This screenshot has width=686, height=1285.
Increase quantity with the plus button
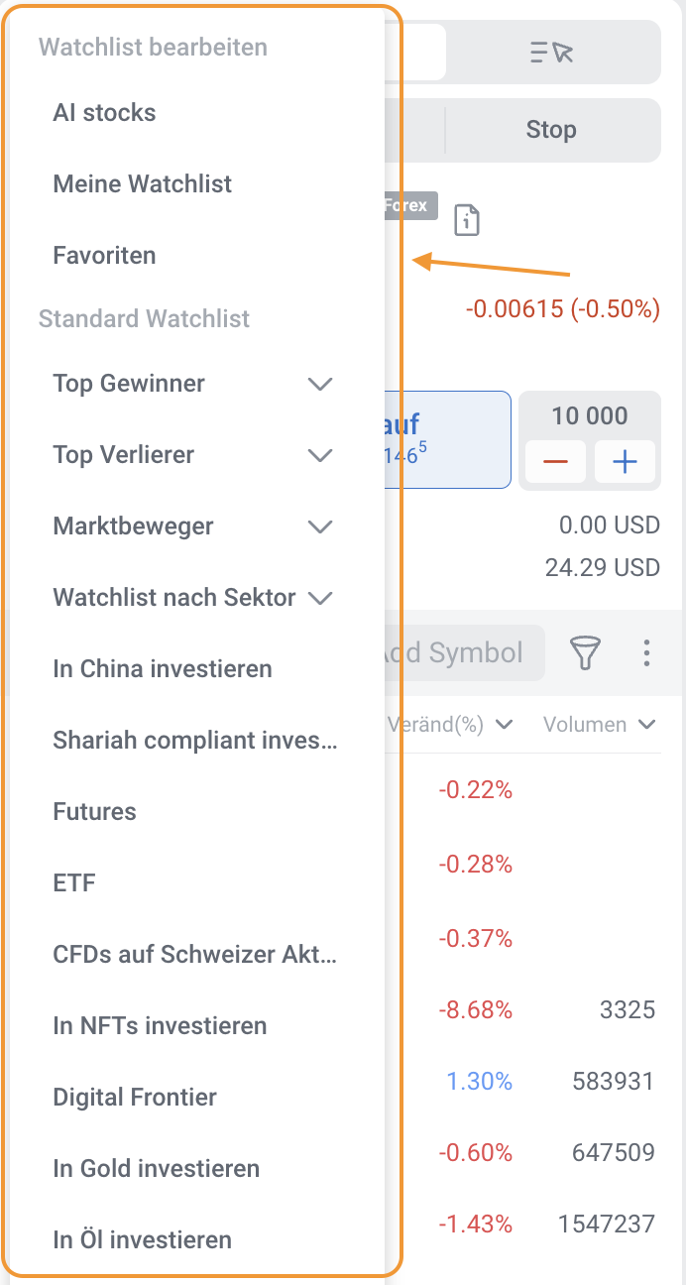pyautogui.click(x=625, y=462)
